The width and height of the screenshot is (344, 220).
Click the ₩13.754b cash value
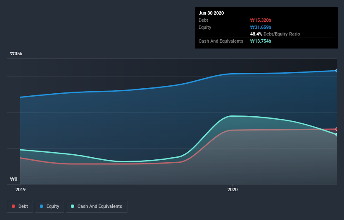261,41
